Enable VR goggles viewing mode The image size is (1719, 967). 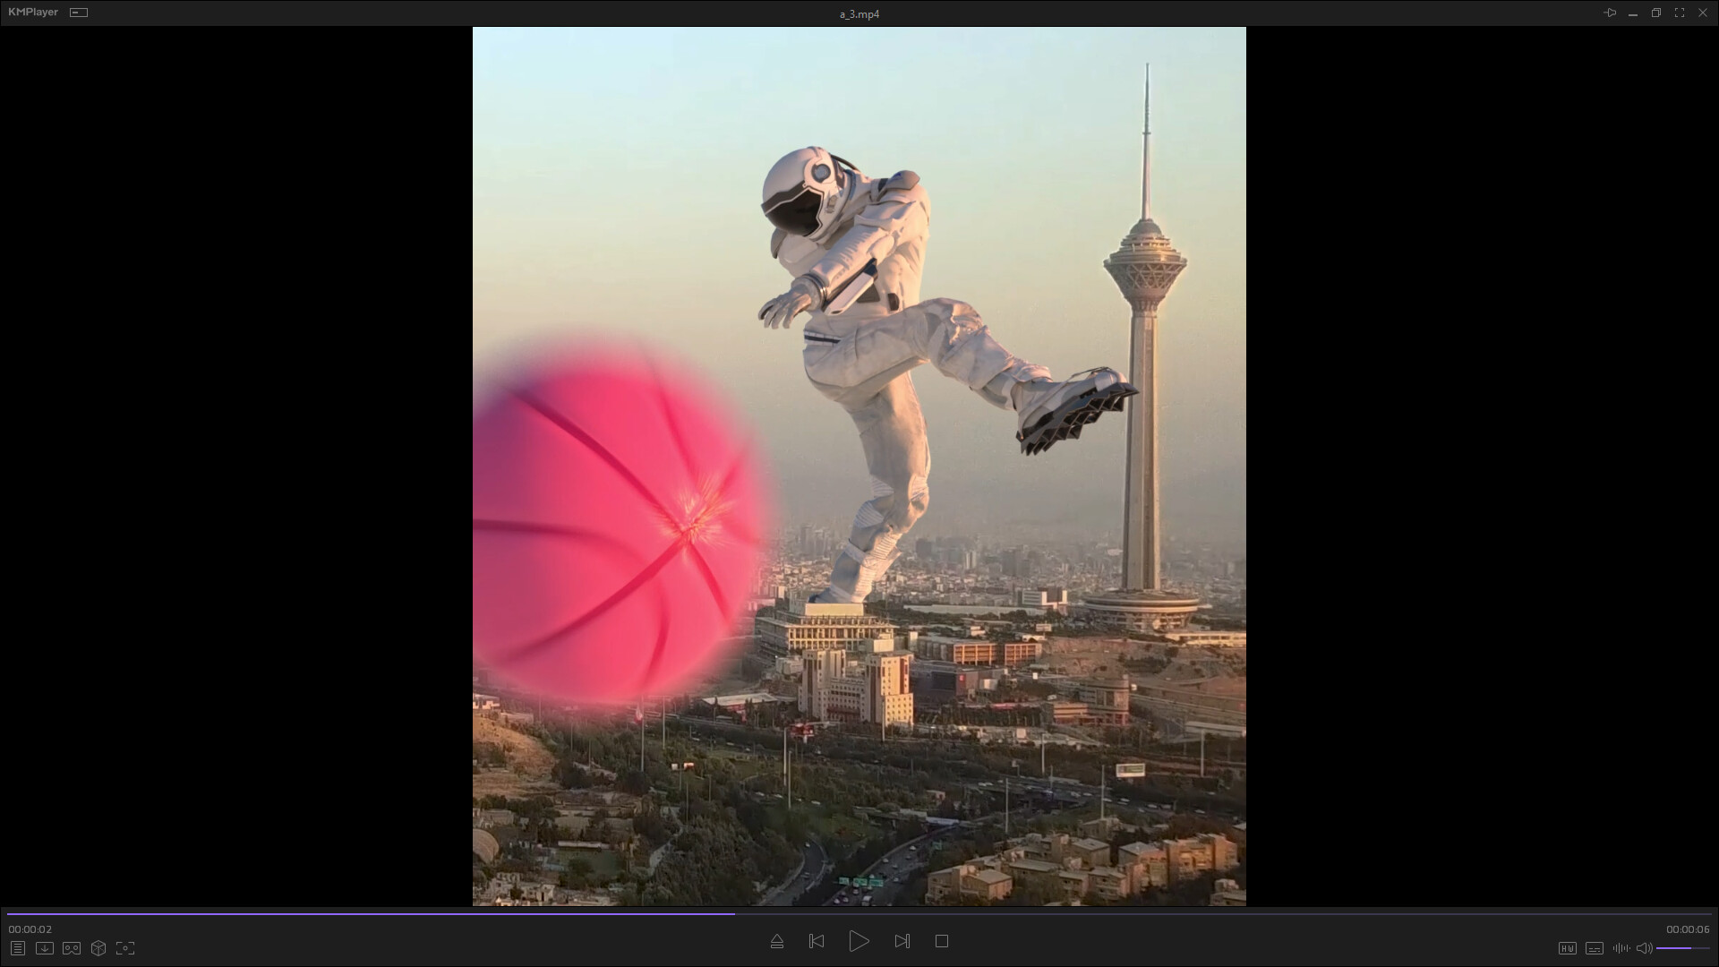pos(72,948)
